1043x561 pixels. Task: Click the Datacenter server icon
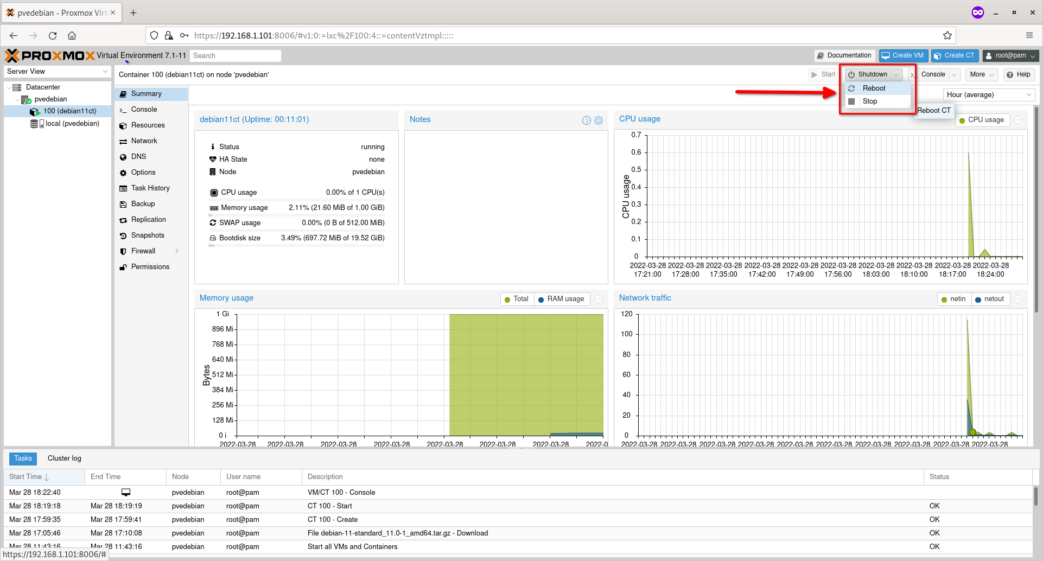tap(17, 87)
